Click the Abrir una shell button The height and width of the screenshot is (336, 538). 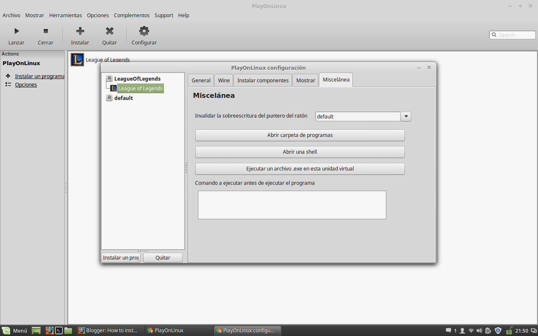300,152
